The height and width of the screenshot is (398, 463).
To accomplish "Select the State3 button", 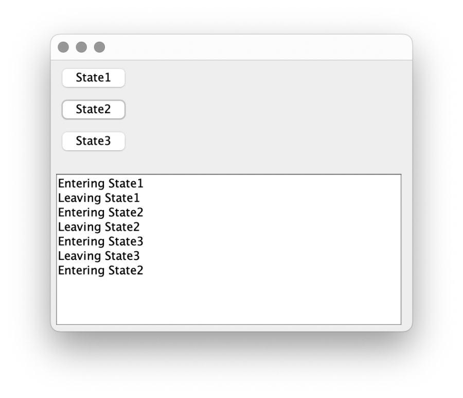I will click(93, 141).
